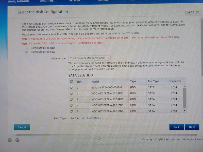Select slot 5 'WDC WD30EFRX-68EUZN0' model cell

[x=109, y=111]
